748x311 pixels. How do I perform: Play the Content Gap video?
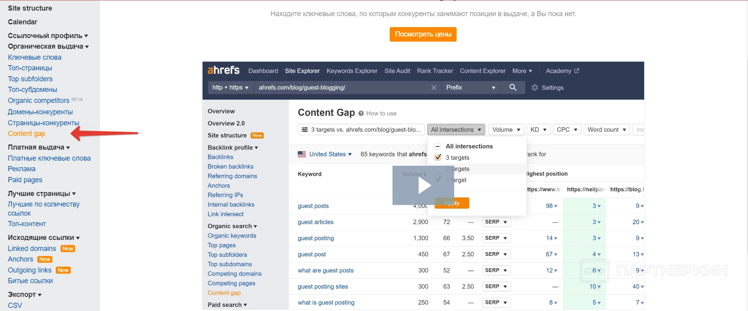pyautogui.click(x=423, y=185)
